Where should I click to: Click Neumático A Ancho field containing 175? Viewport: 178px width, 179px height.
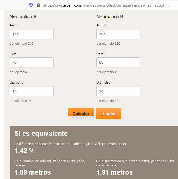click(x=32, y=34)
